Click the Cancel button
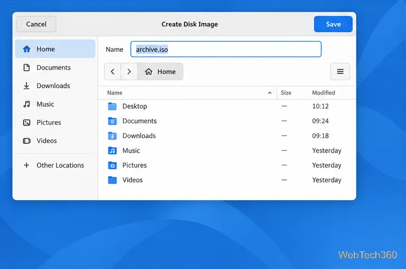 pos(36,24)
